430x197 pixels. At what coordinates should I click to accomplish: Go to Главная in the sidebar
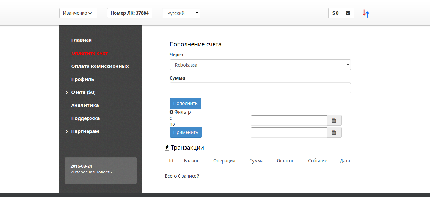pos(81,40)
